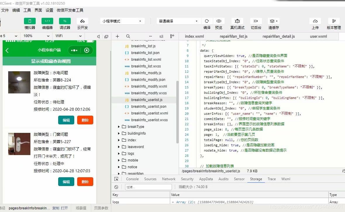Switch to the index.wxml editor tab
345x212 pixels.
(x=194, y=36)
